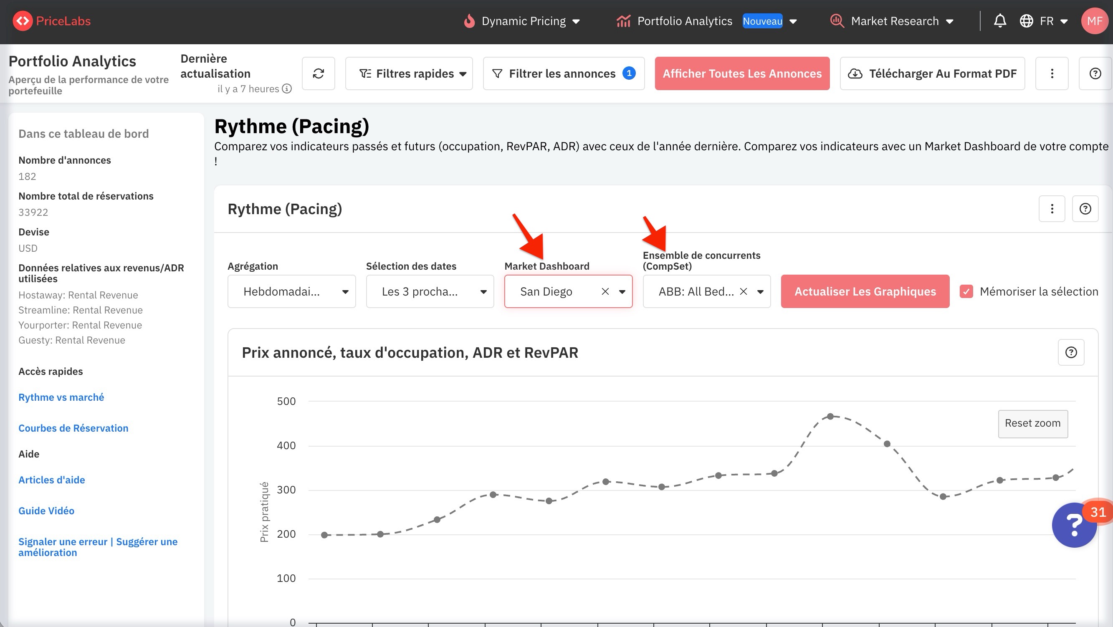Click info icon next to il y a 7 heures
1113x627 pixels.
(x=286, y=88)
